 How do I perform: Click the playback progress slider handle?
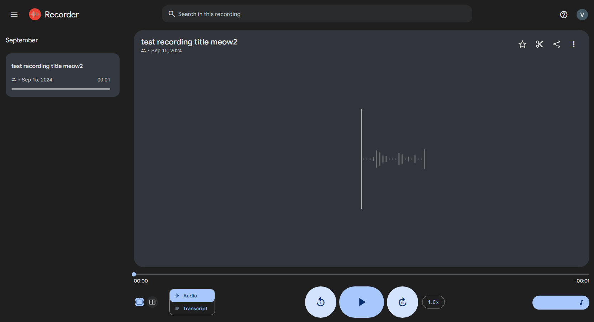pyautogui.click(x=134, y=274)
